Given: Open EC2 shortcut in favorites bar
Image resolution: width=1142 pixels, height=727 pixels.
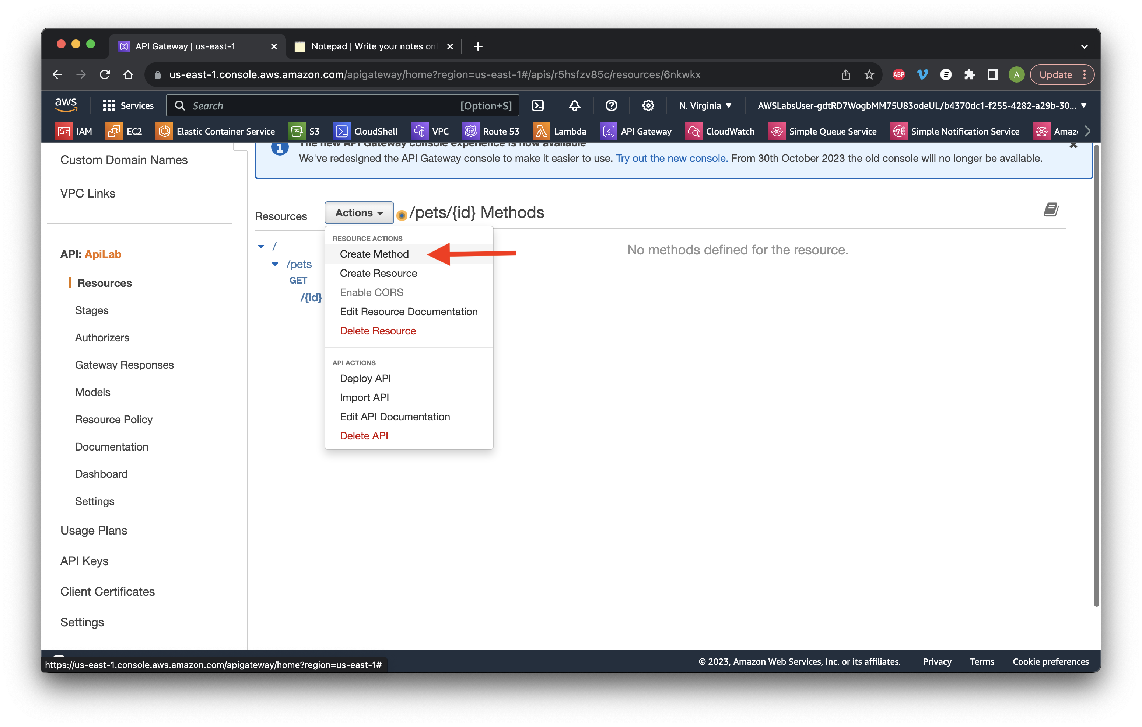Looking at the screenshot, I should (x=124, y=132).
